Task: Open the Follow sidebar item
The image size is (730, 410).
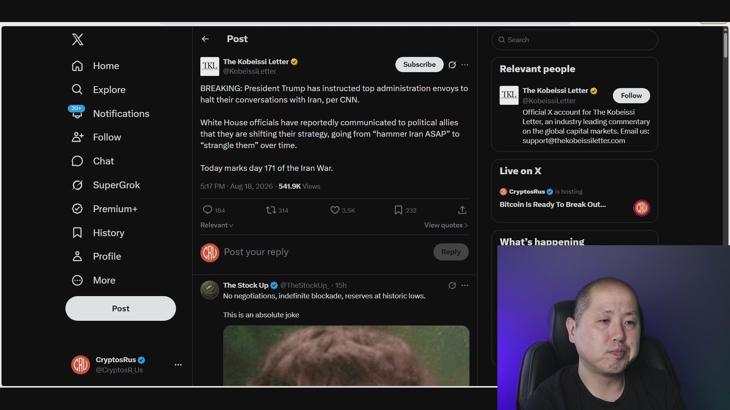Action: 96,137
